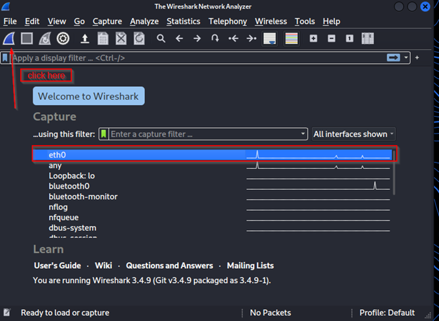Reset text to normal size icon
439x321 pixels.
pyautogui.click(x=350, y=38)
